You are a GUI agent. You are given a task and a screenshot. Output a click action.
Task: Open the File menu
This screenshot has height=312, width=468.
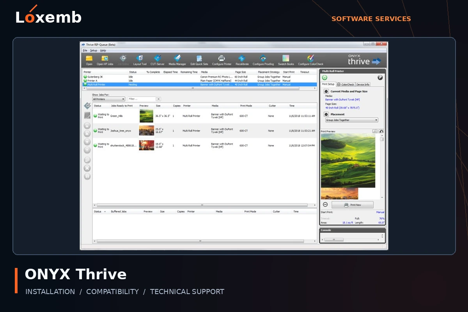(x=85, y=50)
